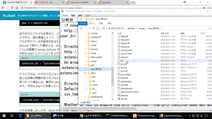Open the ホーム ribbon tab

tap(92, 23)
